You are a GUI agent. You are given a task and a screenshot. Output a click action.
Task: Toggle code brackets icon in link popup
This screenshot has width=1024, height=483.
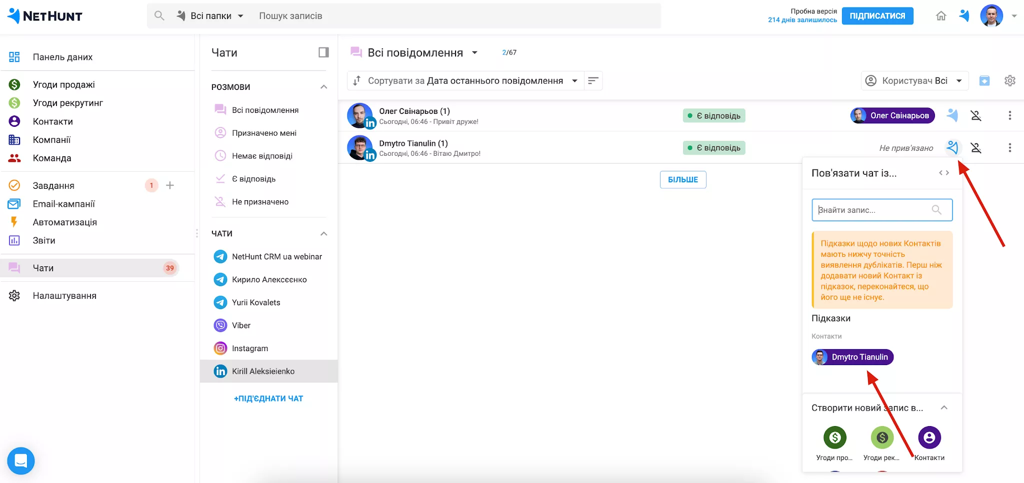[x=944, y=173]
